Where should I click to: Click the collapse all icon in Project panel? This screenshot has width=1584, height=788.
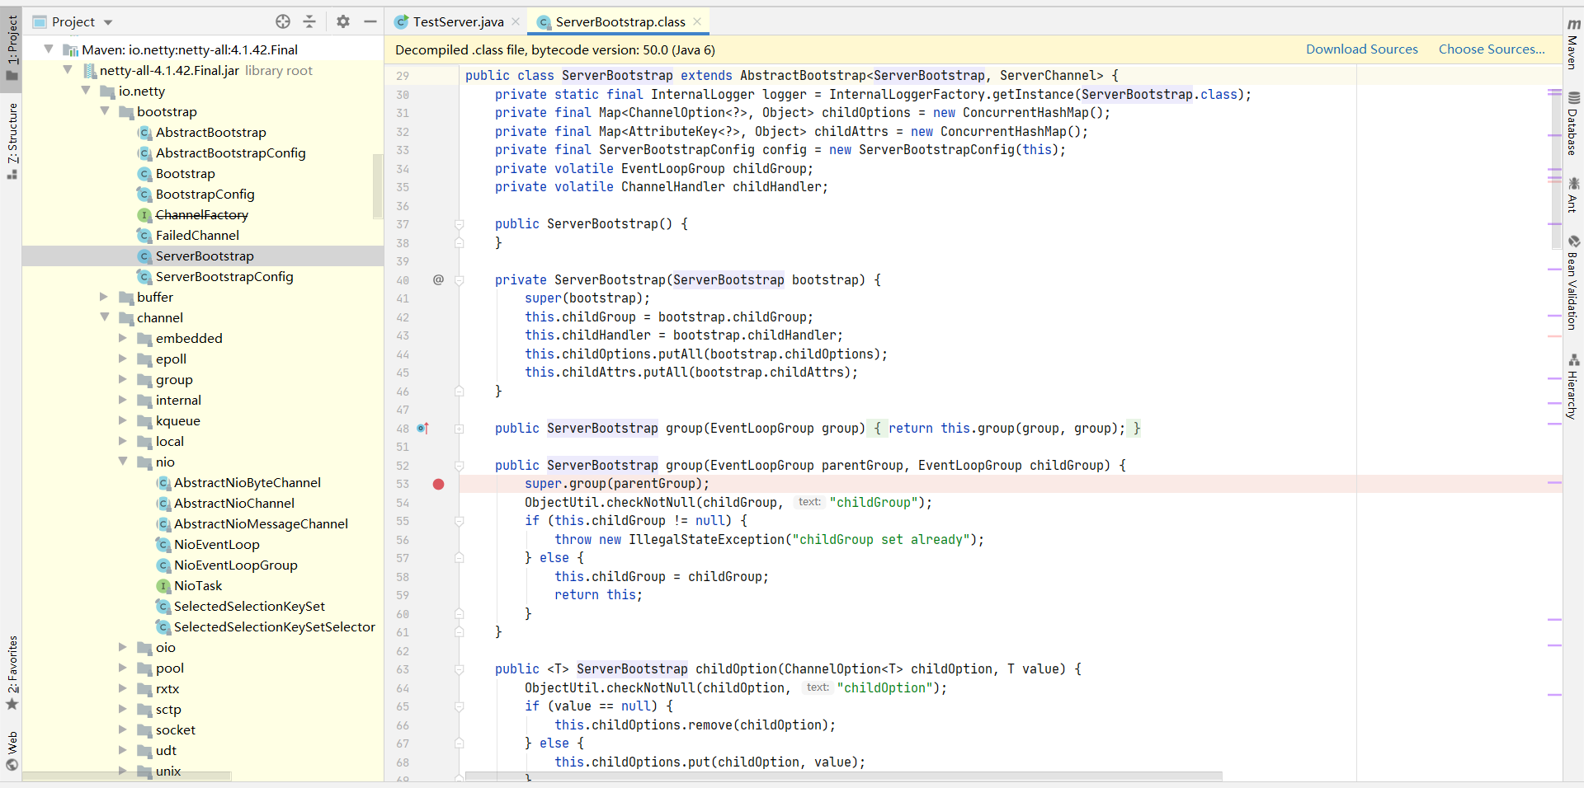309,21
